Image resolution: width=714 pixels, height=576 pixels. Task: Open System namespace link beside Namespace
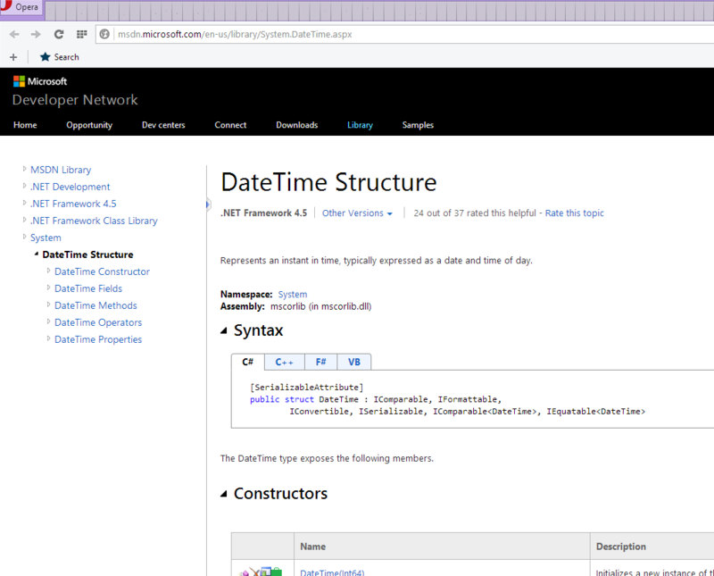click(x=293, y=295)
